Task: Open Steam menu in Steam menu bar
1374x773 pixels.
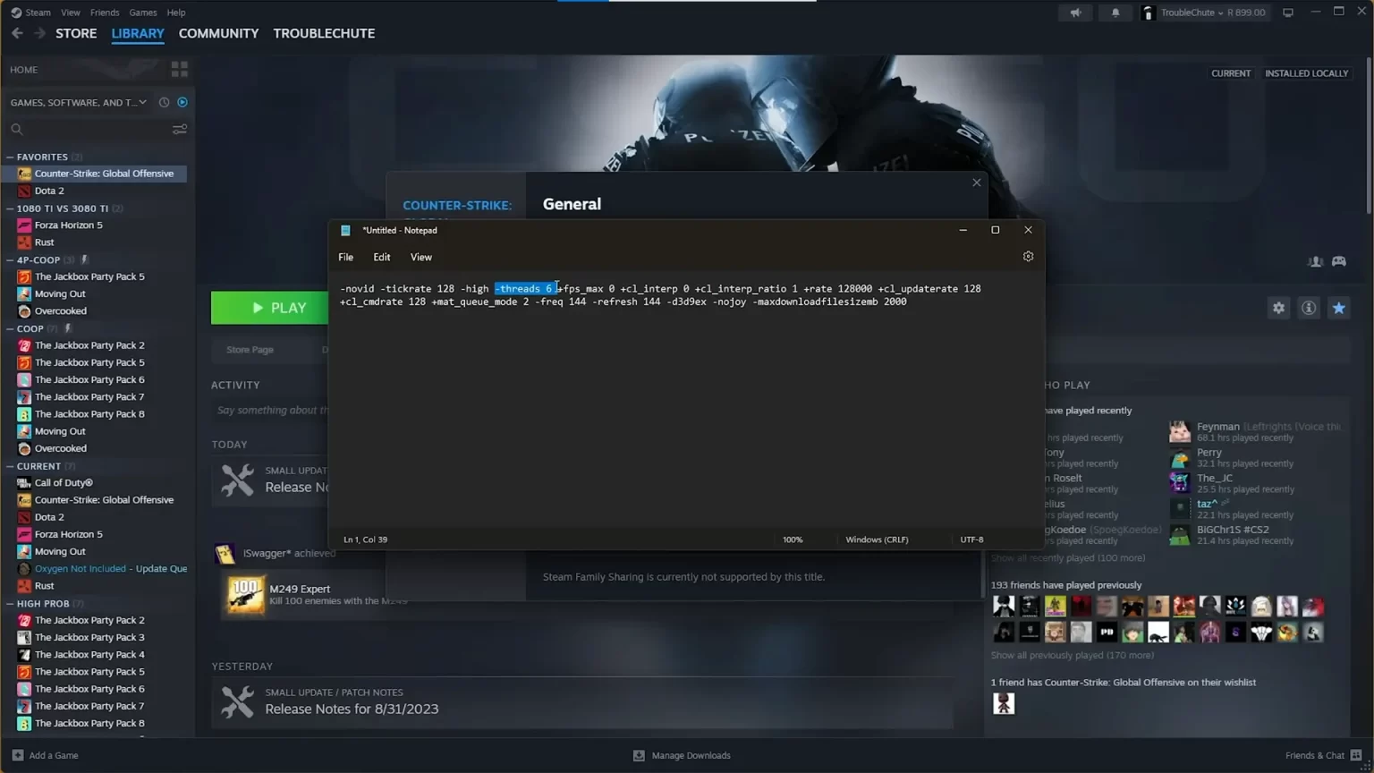Action: coord(38,13)
